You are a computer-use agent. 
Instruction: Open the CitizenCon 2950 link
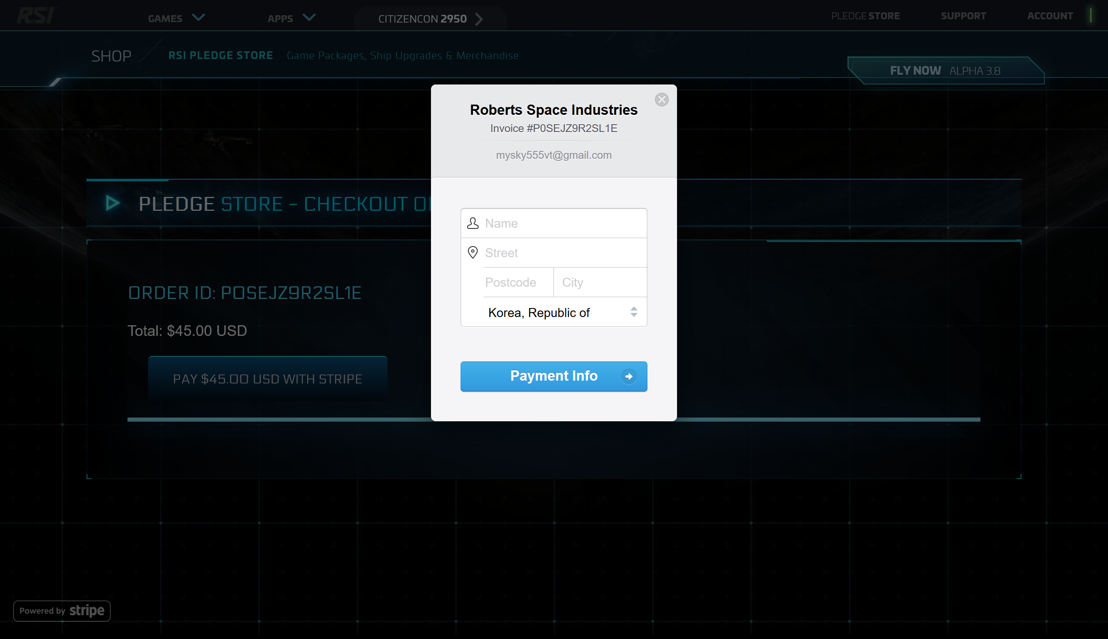[x=430, y=19]
